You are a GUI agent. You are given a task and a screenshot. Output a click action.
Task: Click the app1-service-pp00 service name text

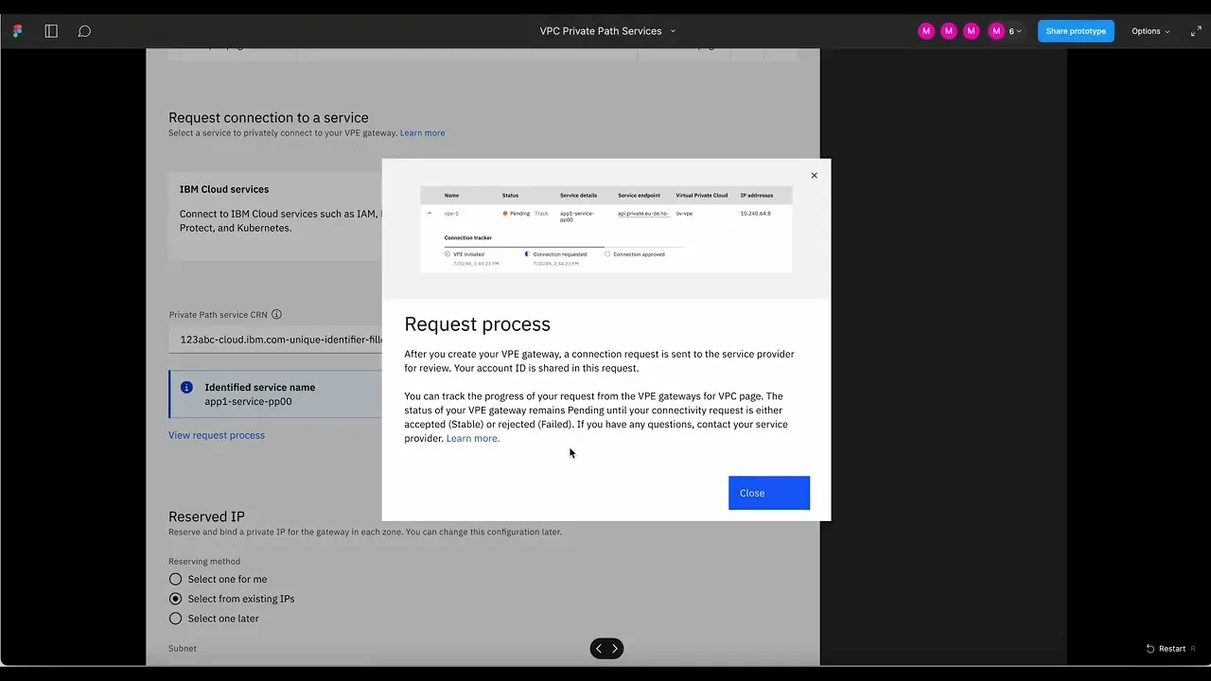coord(248,402)
